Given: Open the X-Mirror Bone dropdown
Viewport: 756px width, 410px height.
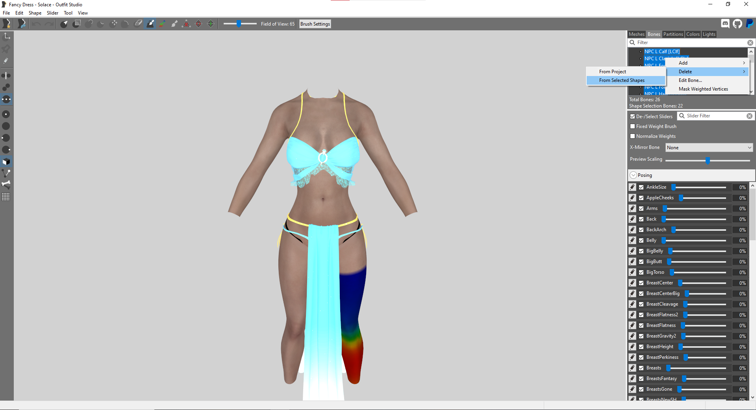Looking at the screenshot, I should click(709, 147).
